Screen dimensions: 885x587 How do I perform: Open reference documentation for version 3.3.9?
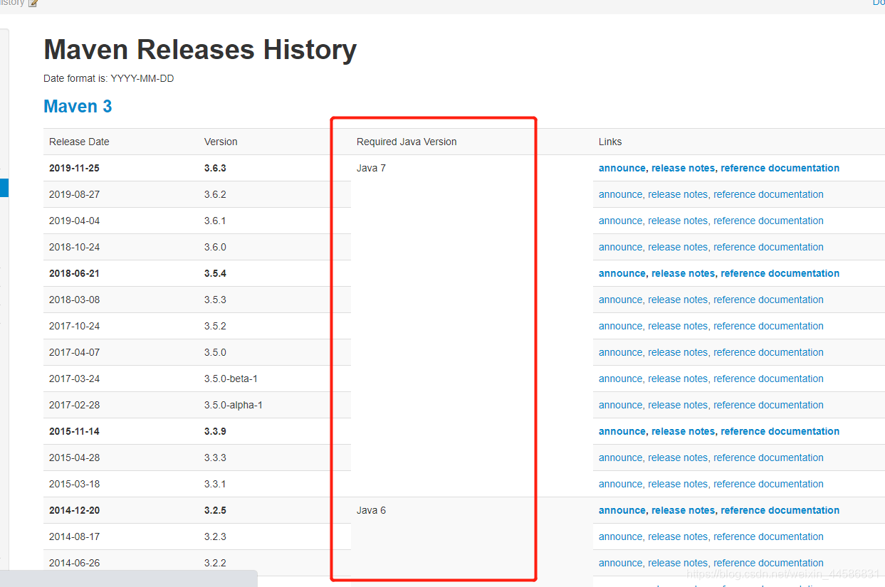pos(780,432)
